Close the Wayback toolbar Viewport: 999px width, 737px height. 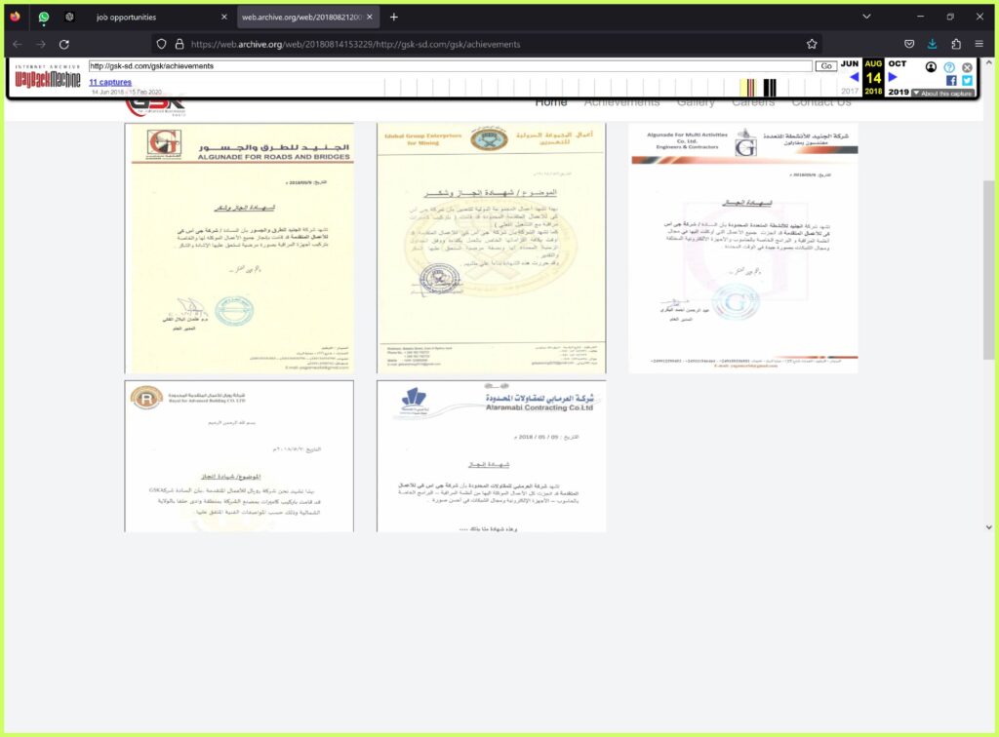[x=967, y=67]
